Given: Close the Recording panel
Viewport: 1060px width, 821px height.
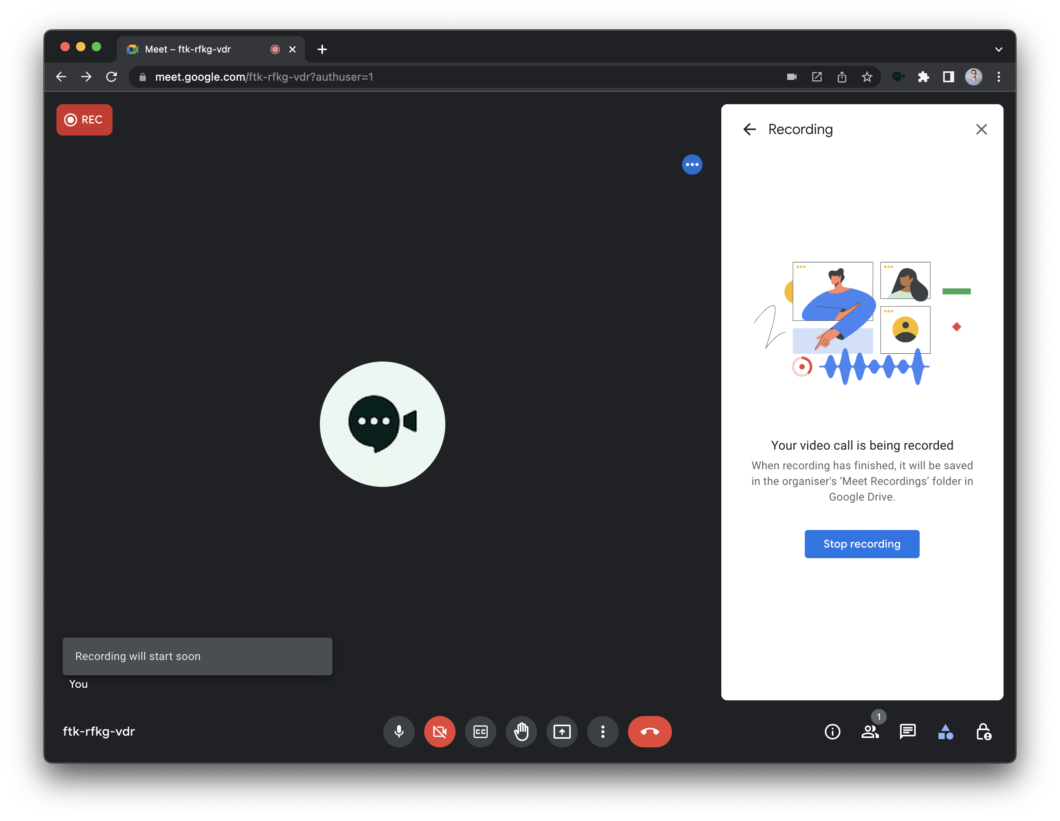Looking at the screenshot, I should point(981,129).
